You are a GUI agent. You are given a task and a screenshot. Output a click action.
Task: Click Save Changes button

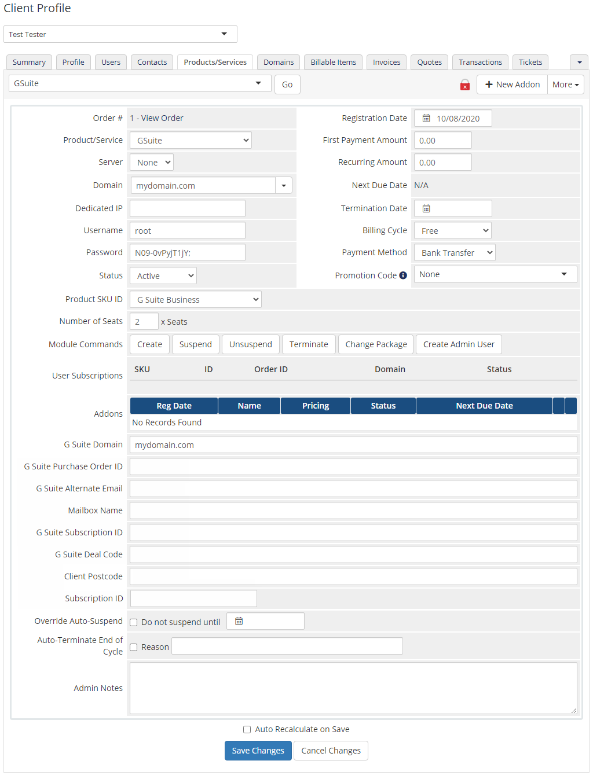click(258, 751)
